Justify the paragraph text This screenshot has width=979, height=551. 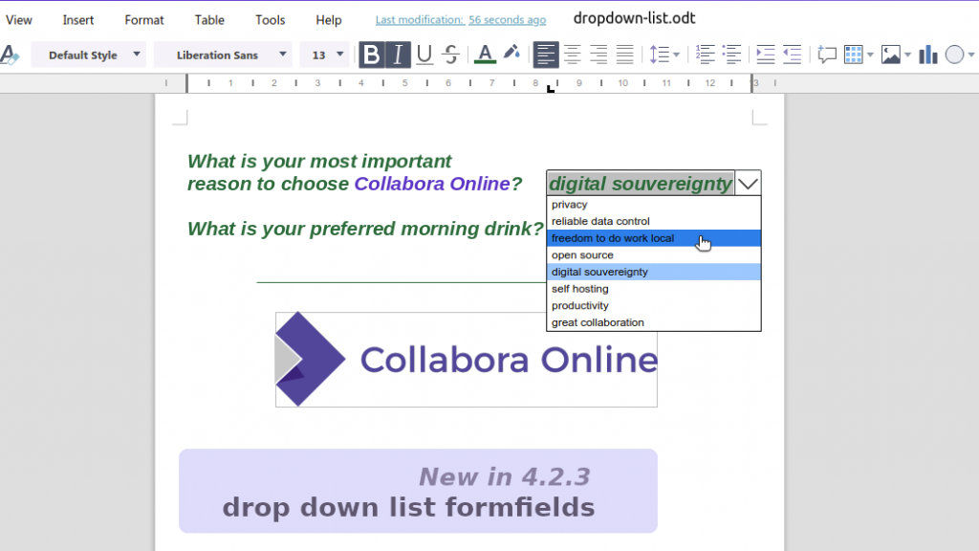[624, 55]
